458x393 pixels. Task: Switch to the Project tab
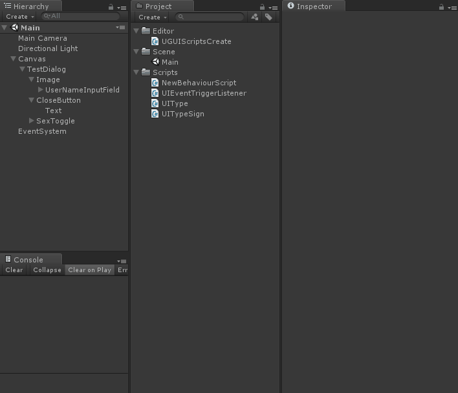coord(162,6)
